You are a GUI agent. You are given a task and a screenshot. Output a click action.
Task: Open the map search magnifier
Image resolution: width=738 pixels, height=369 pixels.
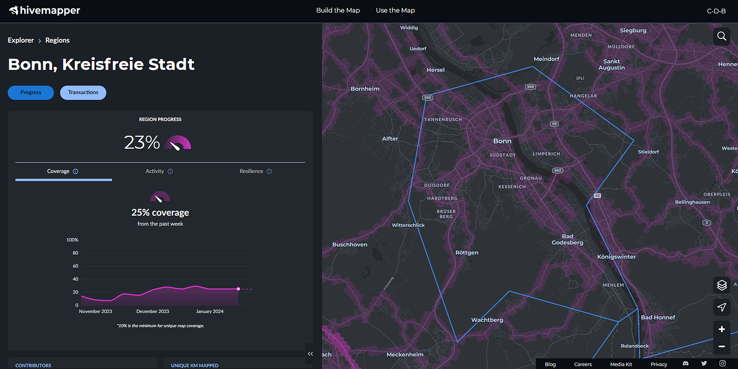click(722, 36)
